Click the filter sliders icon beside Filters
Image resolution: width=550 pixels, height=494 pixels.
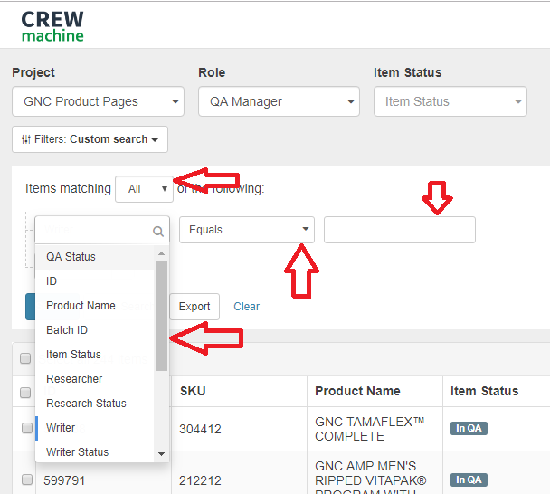point(26,139)
